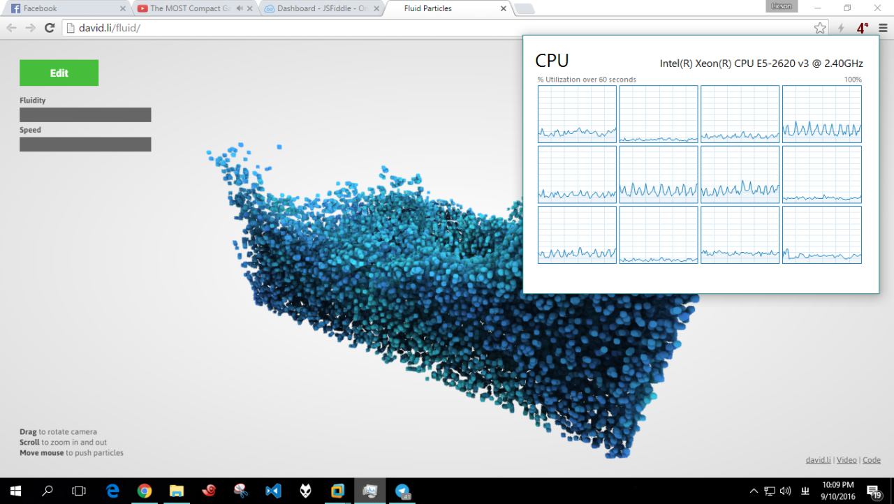This screenshot has height=504, width=894.
Task: Launch Visual Studio Code from the taskbar
Action: (273, 491)
